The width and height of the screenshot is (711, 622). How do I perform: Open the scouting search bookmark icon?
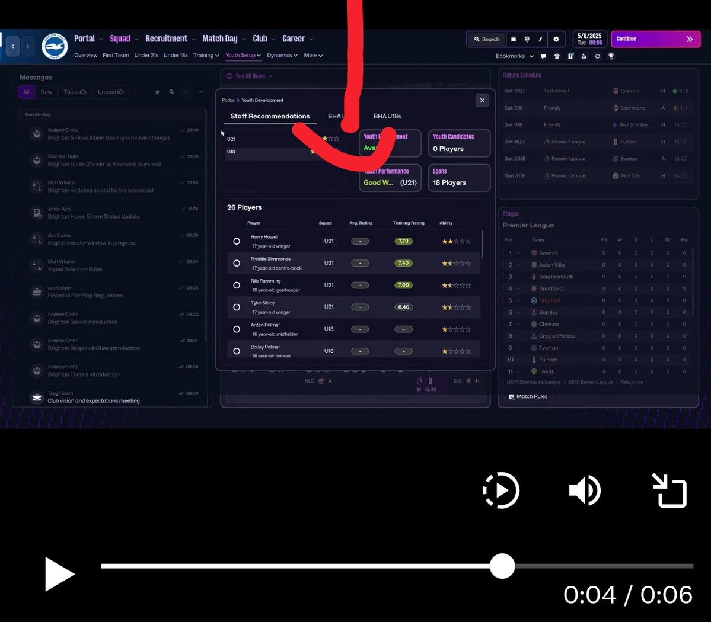584,56
